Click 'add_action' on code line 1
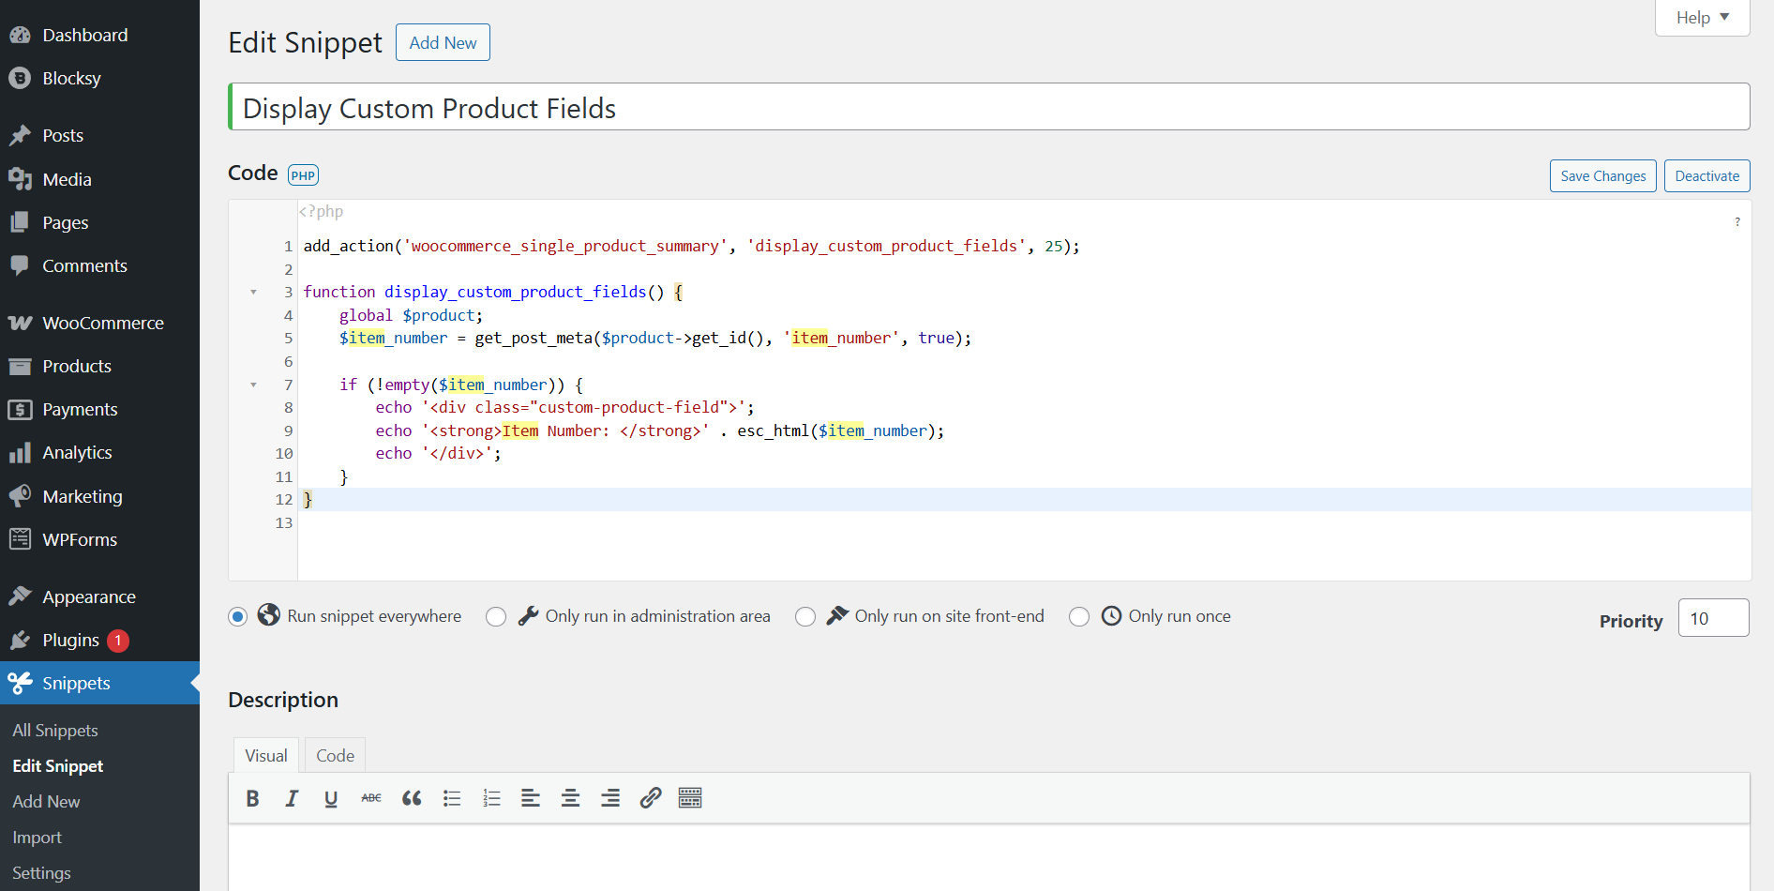 (349, 246)
